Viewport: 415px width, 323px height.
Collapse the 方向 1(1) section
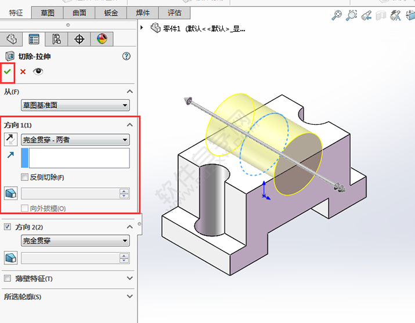129,125
